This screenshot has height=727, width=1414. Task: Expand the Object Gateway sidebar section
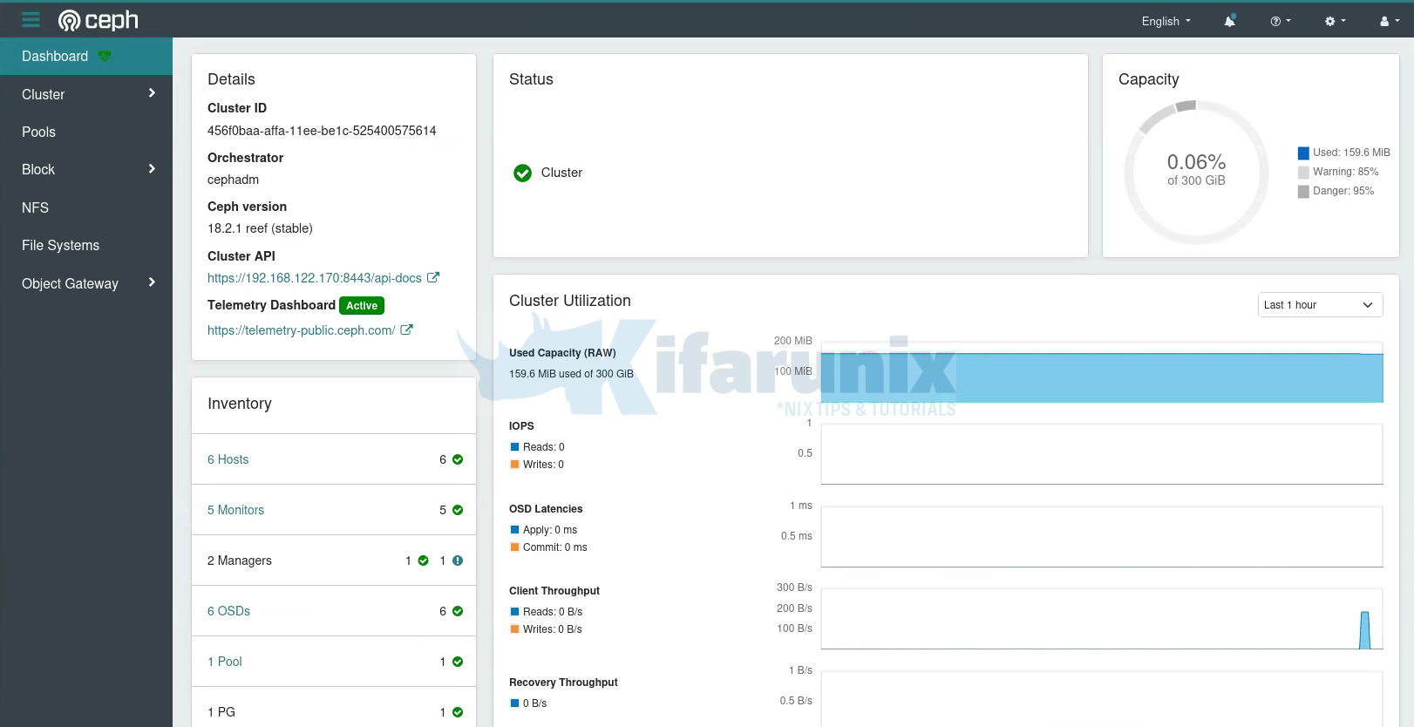86,283
